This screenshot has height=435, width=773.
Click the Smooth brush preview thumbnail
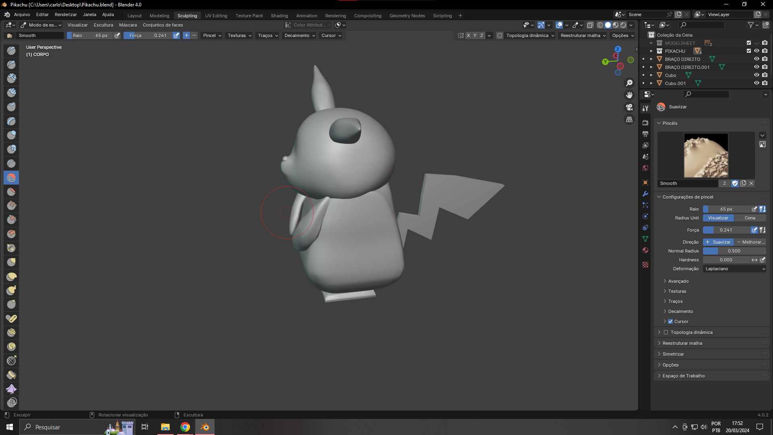706,155
